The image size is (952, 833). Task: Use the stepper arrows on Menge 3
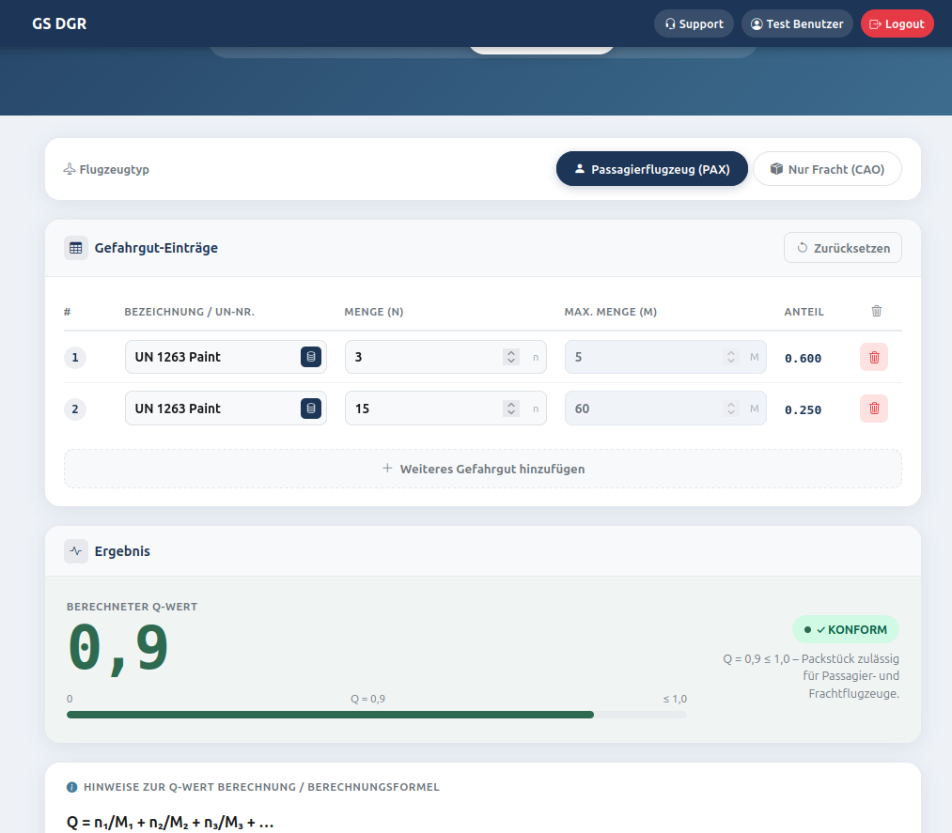coord(511,357)
